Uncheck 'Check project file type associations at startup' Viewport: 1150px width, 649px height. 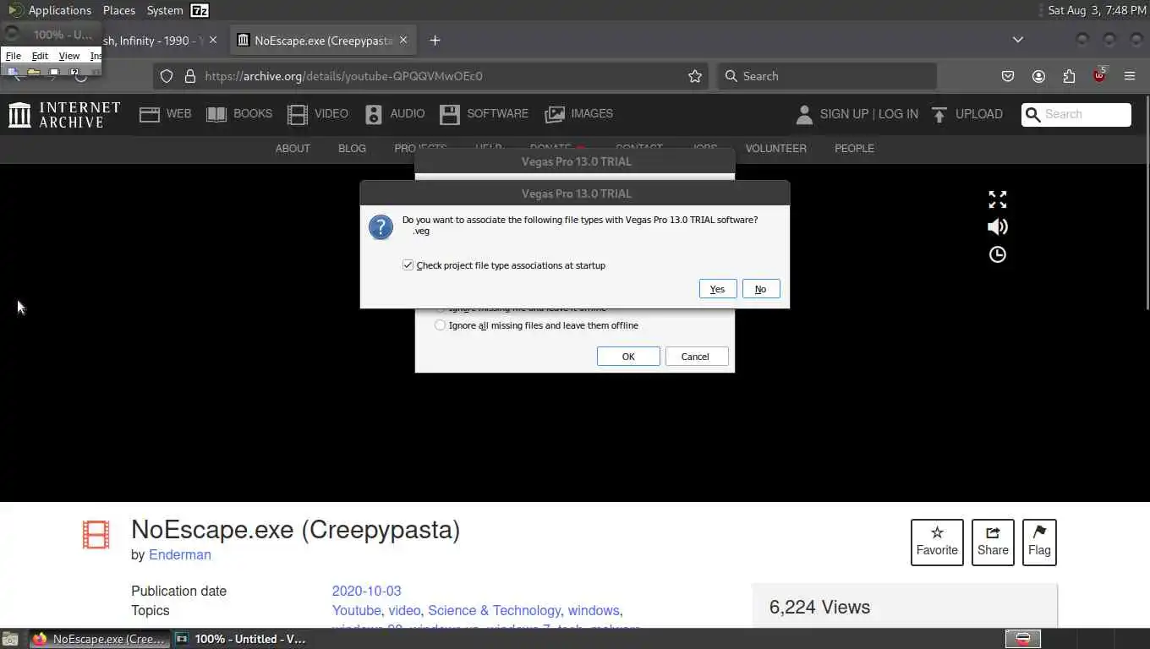[408, 265]
